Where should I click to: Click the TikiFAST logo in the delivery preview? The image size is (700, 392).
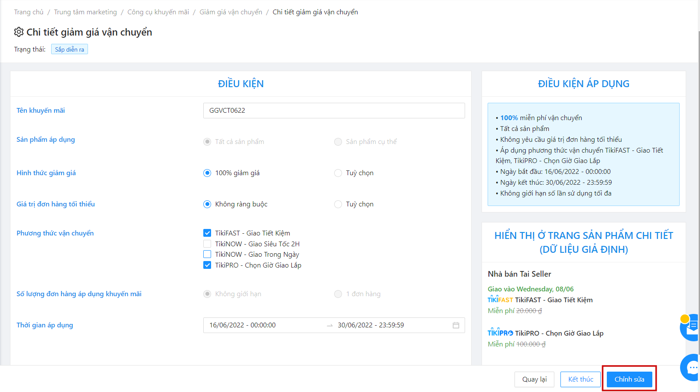[500, 300]
